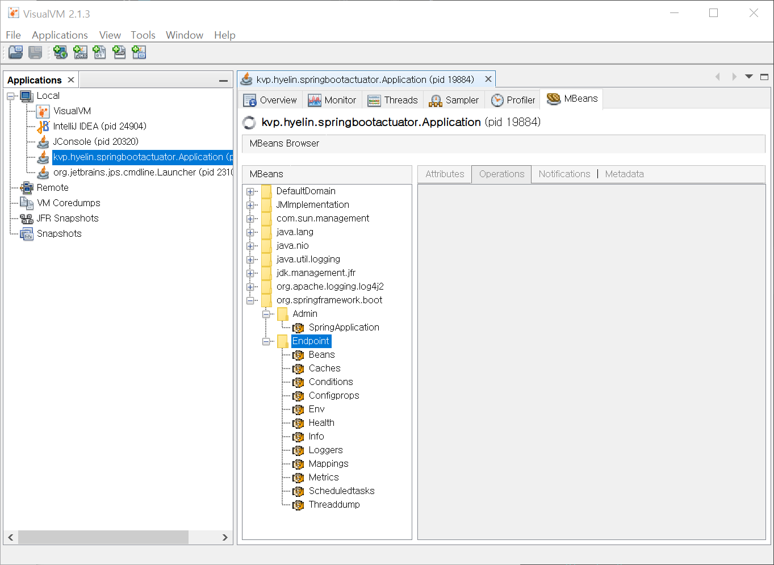Select the Loggers MBean icon
774x565 pixels.
pyautogui.click(x=298, y=450)
